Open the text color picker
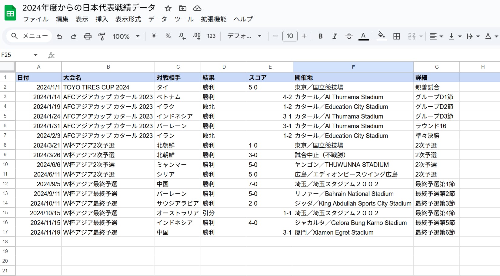Image resolution: width=500 pixels, height=276 pixels. (x=363, y=36)
